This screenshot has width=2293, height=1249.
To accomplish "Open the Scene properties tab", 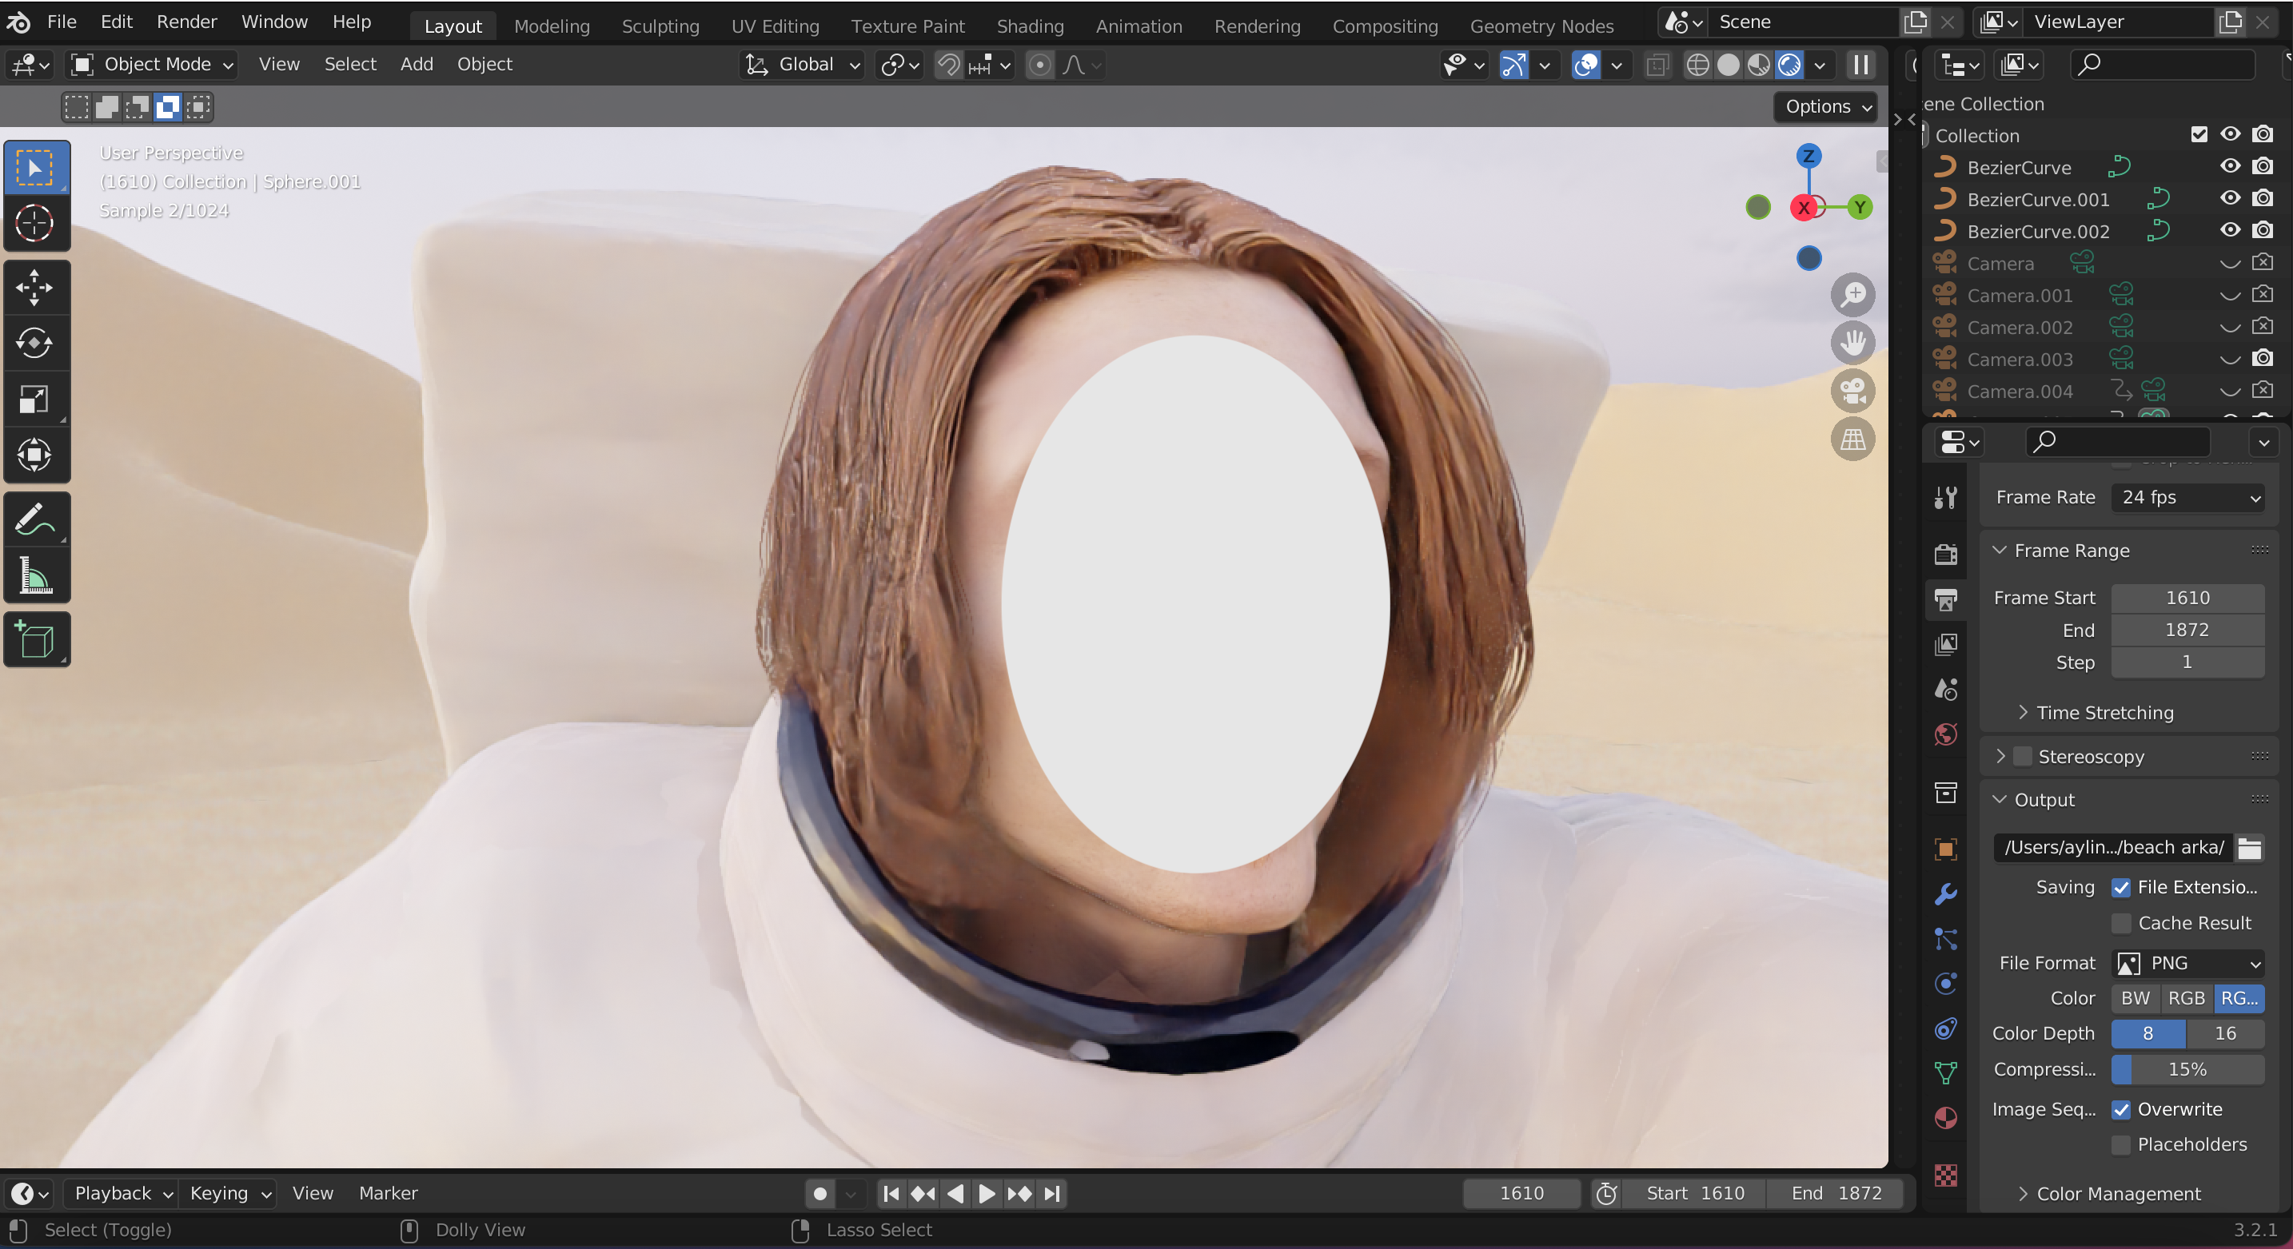I will pos(1946,689).
